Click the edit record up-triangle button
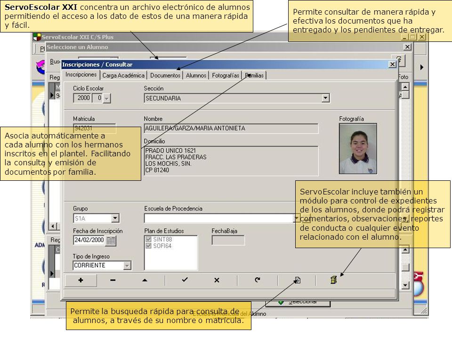452x339 pixels. pos(145,280)
